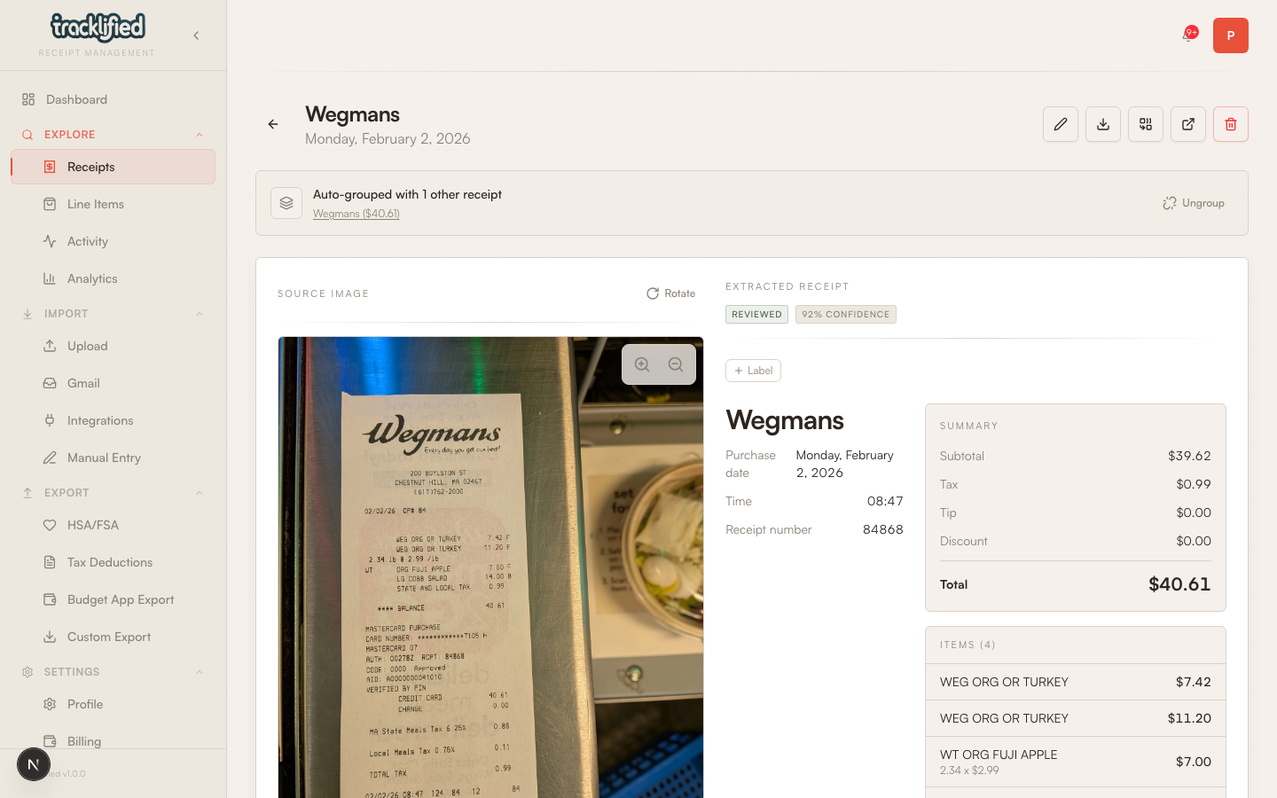Click the Time value 08:47
The image size is (1277, 798).
click(885, 501)
